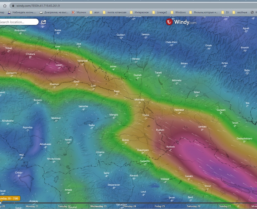Viewport: 257px width, 209px height.
Task: Click the windy.com address bar URL
Action: pyautogui.click(x=38, y=6)
